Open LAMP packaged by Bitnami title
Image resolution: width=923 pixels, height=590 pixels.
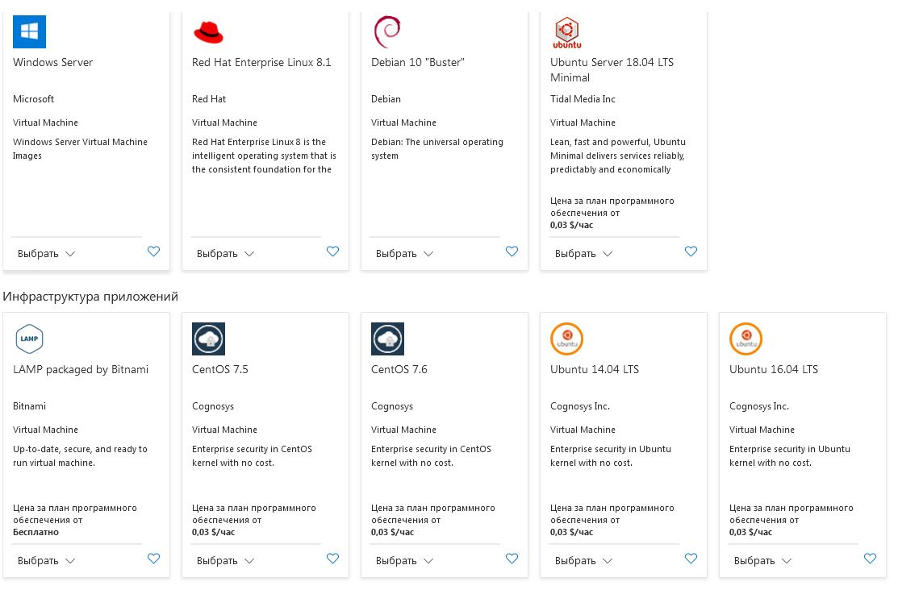tap(81, 369)
